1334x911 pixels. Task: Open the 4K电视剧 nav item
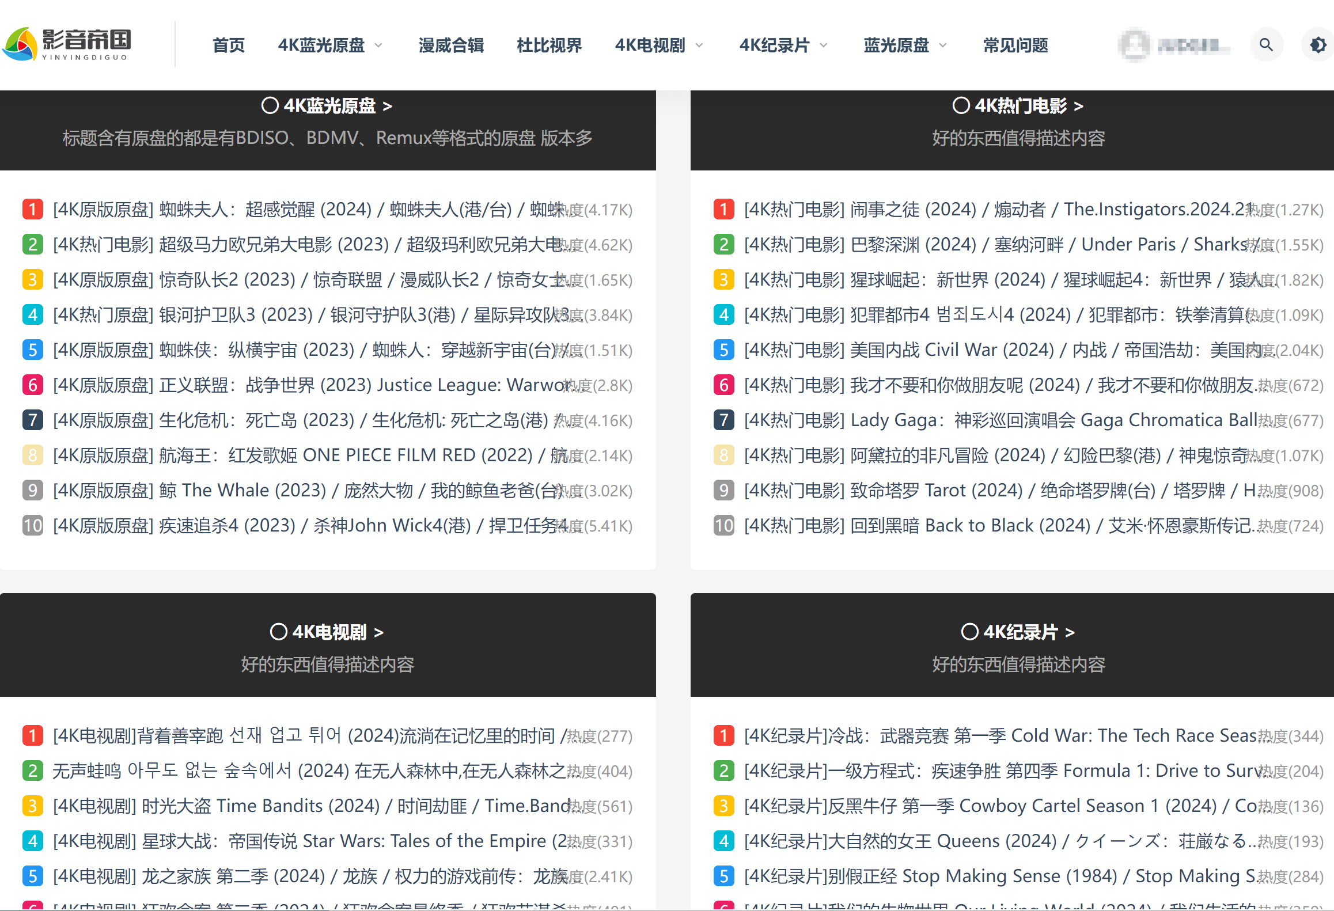[650, 45]
